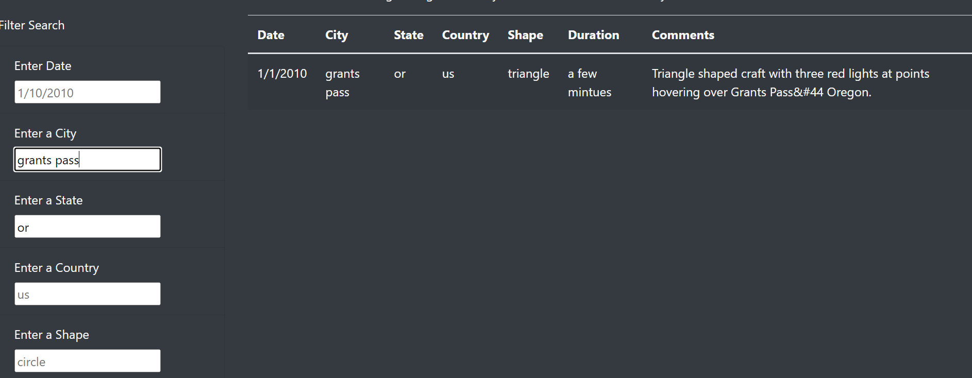Select the 1/1/2010 date cell
The height and width of the screenshot is (378, 972).
282,73
